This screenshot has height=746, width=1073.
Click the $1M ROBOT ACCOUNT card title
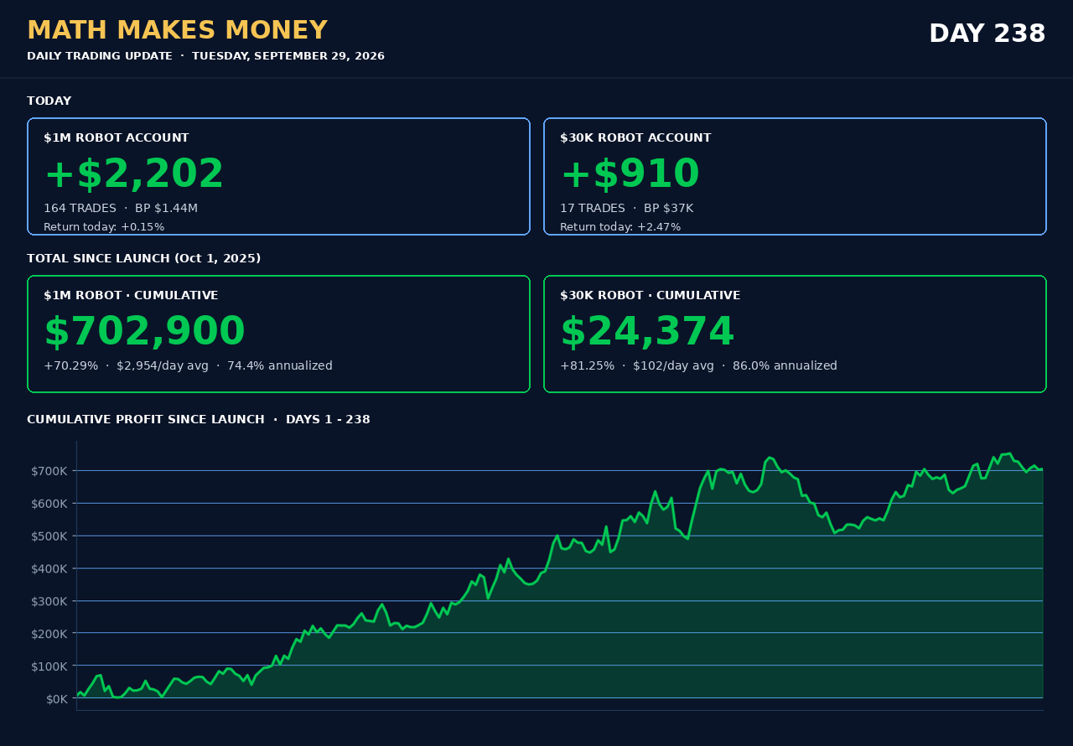point(117,138)
